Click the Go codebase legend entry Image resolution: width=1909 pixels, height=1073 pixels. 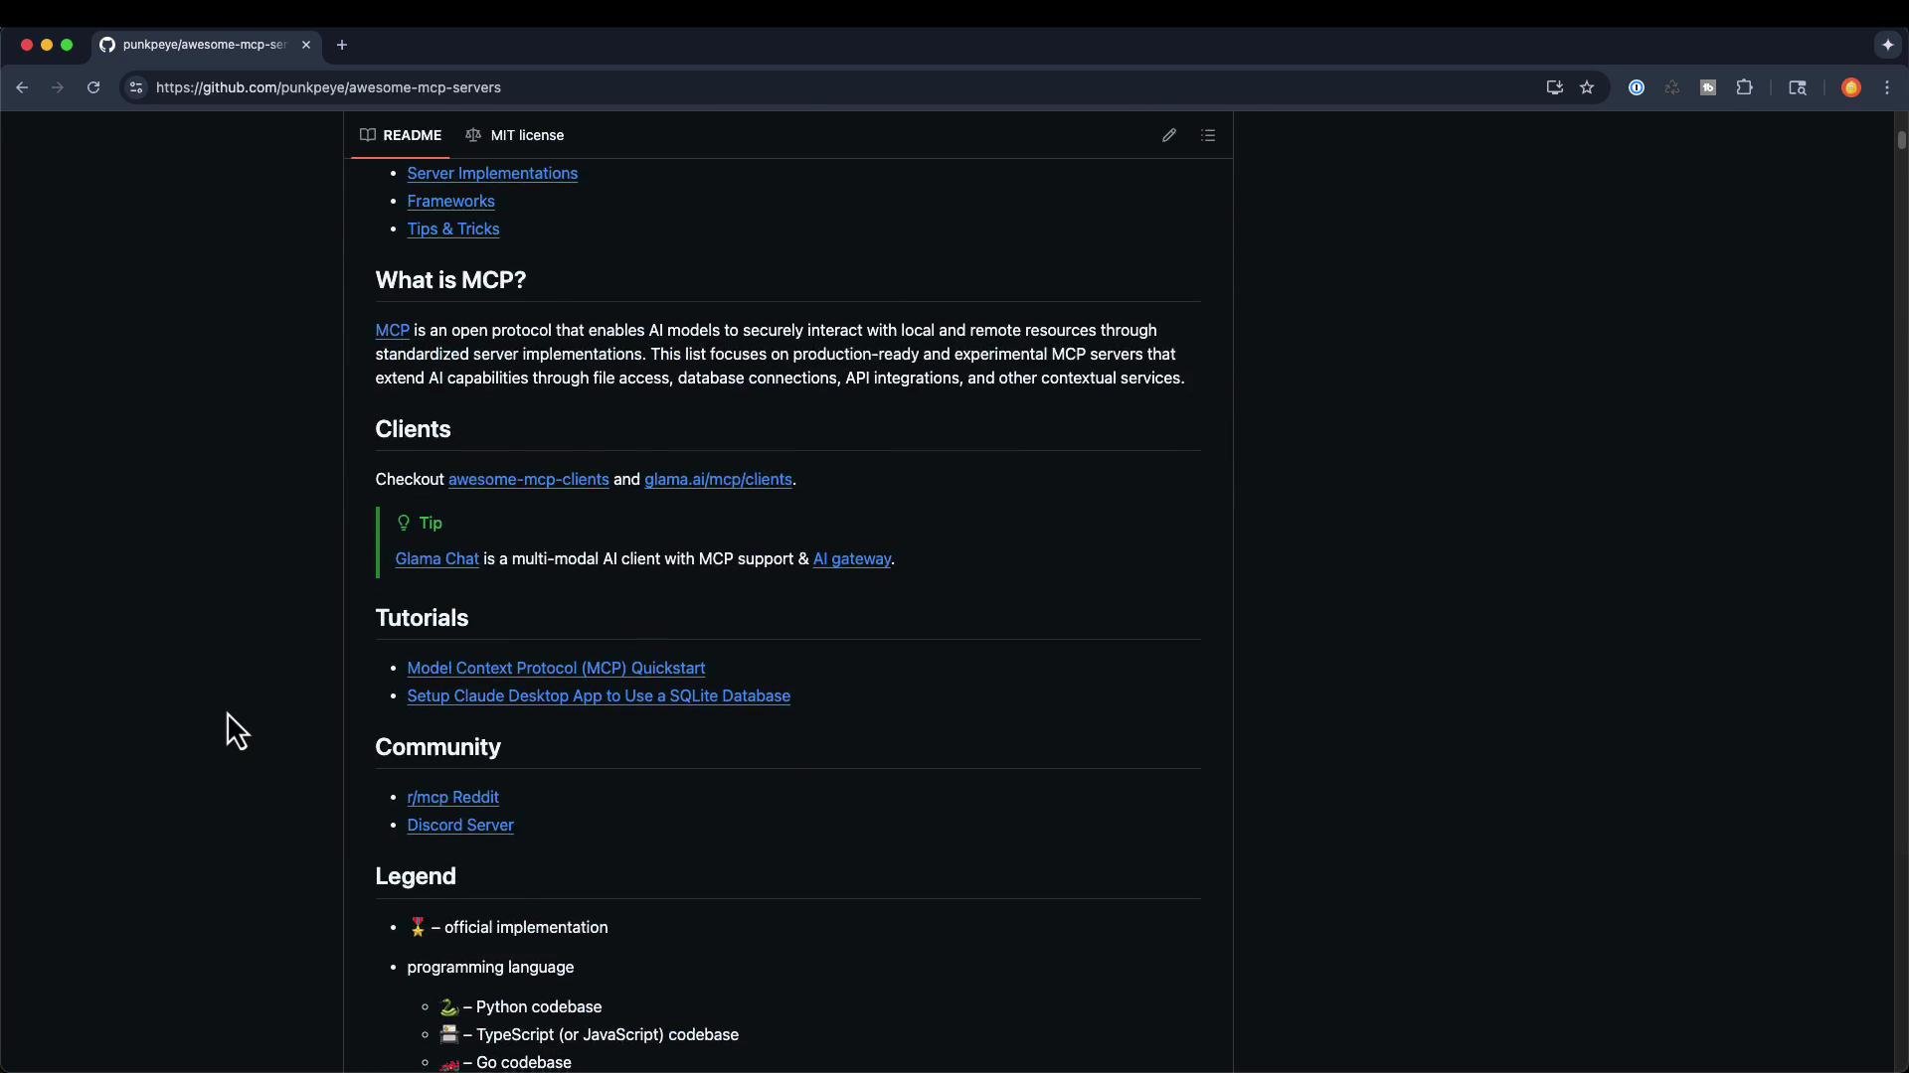click(506, 1062)
